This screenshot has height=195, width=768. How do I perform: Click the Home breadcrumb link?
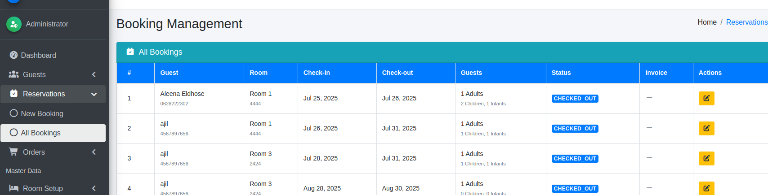coord(707,22)
